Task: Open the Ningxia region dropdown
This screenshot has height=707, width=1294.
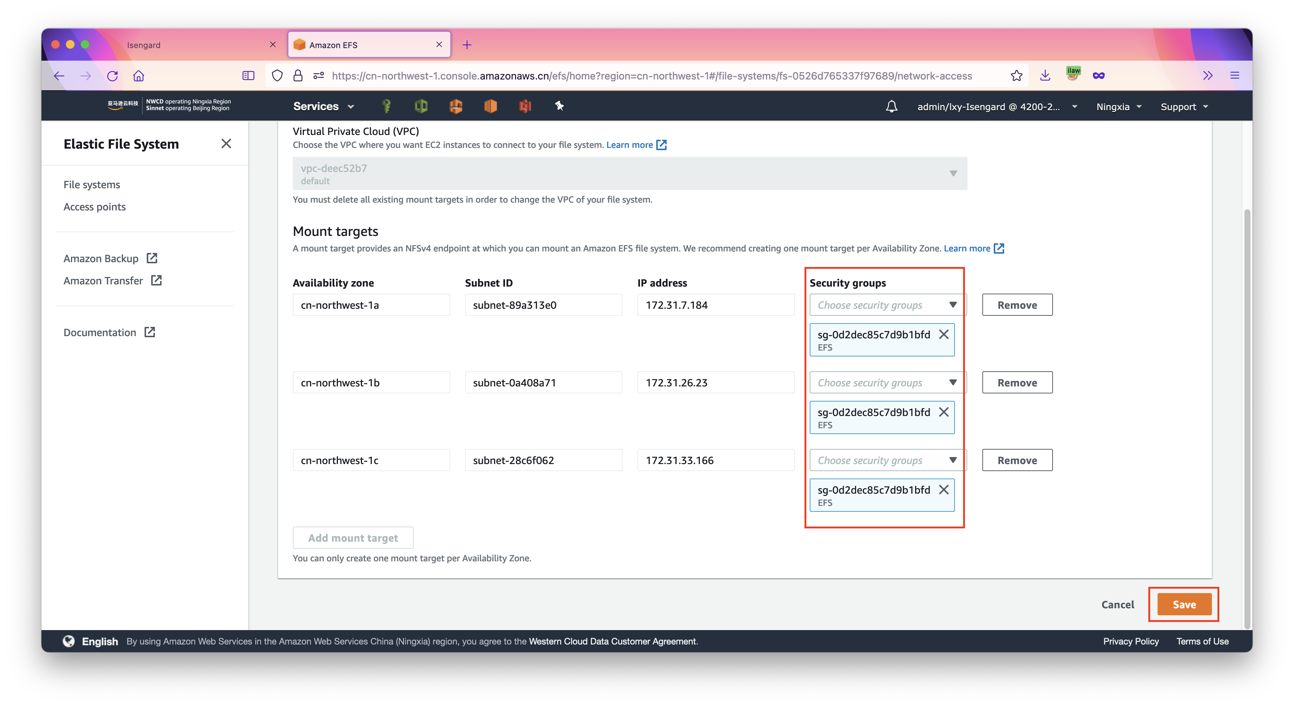Action: (x=1119, y=106)
